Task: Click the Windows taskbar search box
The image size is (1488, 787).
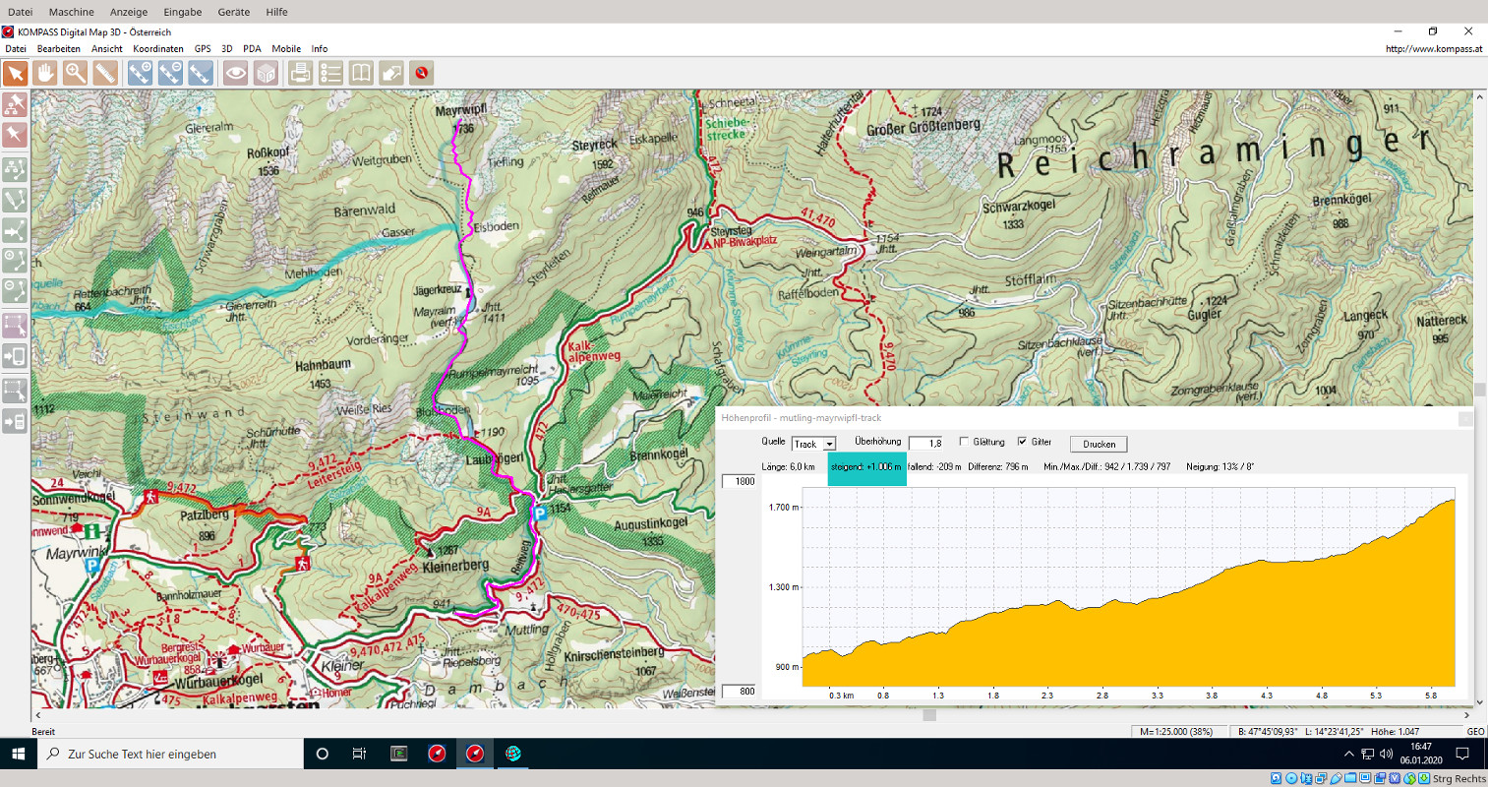Action: [170, 754]
